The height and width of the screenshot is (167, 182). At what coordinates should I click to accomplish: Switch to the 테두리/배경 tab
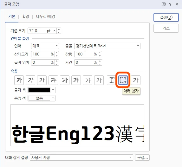pos(46,16)
